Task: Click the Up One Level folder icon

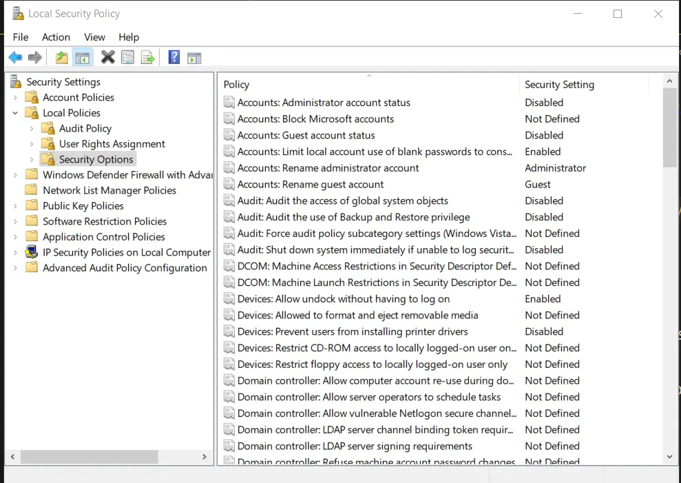Action: click(62, 58)
